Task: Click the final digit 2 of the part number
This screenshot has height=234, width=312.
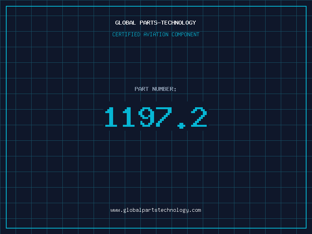Action: pyautogui.click(x=199, y=117)
